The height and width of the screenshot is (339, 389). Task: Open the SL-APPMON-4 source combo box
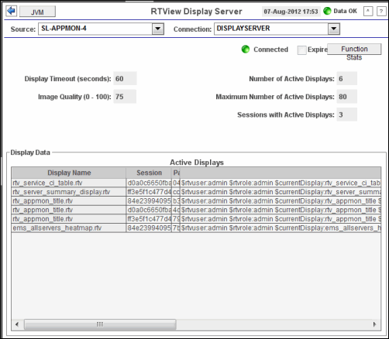[x=101, y=29]
